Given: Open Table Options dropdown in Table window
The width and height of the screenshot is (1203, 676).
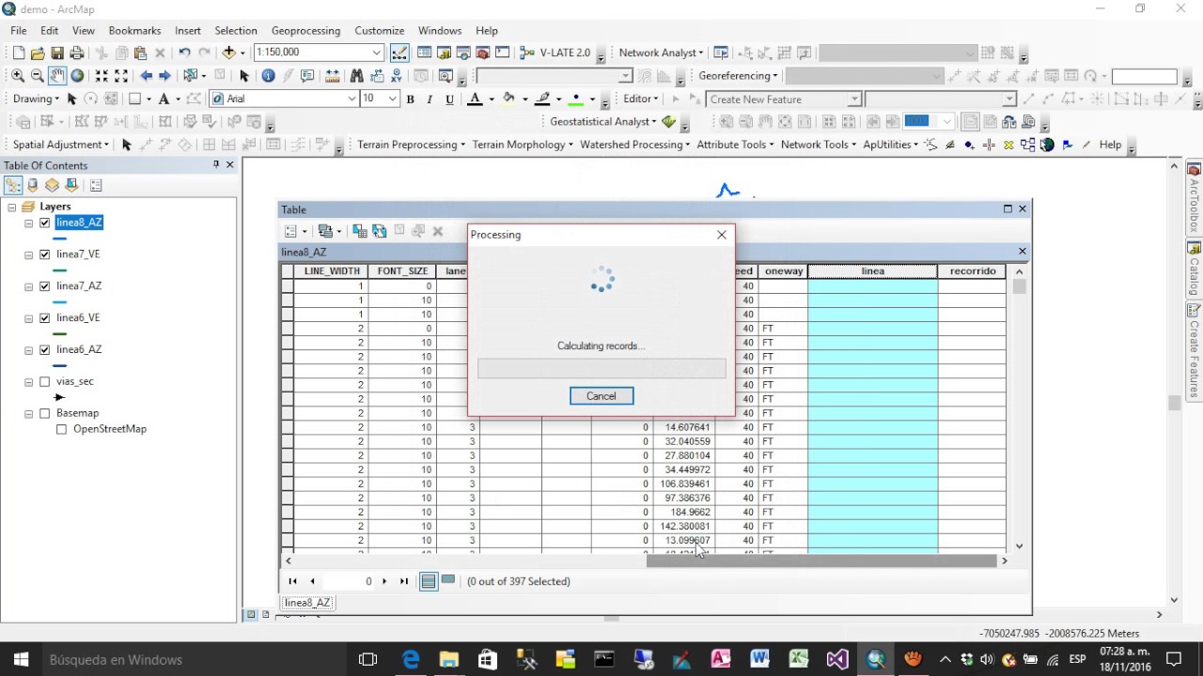Looking at the screenshot, I should point(295,231).
